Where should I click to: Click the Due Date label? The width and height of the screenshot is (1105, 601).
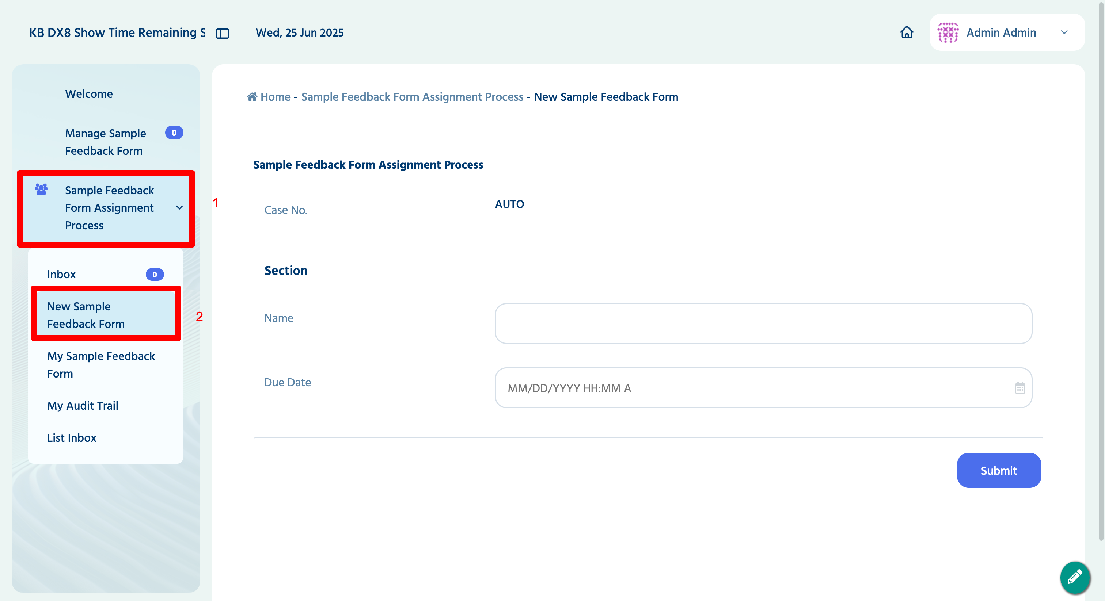pyautogui.click(x=288, y=382)
